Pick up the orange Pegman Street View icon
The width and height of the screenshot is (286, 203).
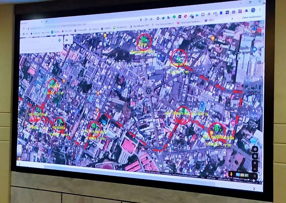coord(231,174)
